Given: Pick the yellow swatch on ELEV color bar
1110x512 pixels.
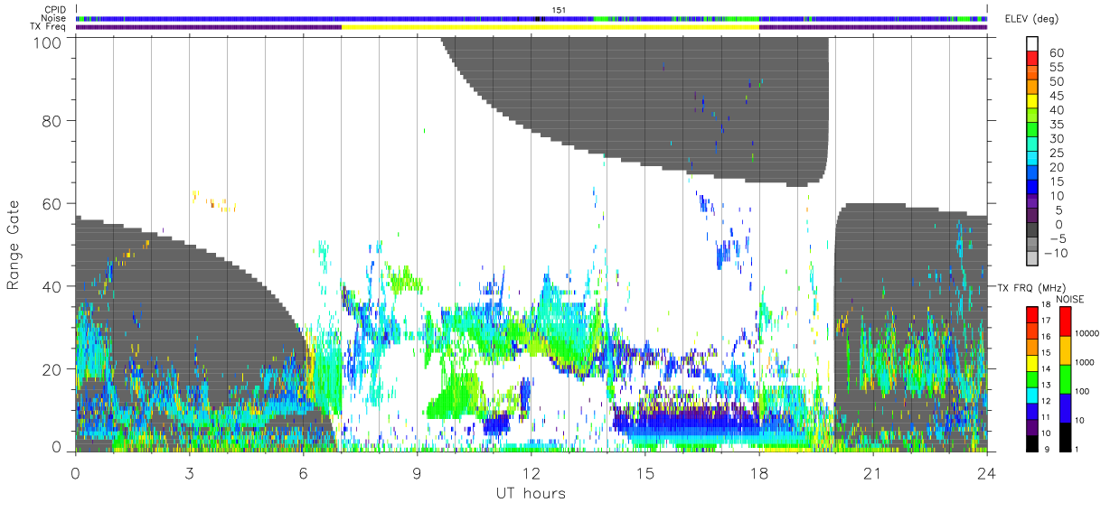Looking at the screenshot, I should click(1032, 101).
